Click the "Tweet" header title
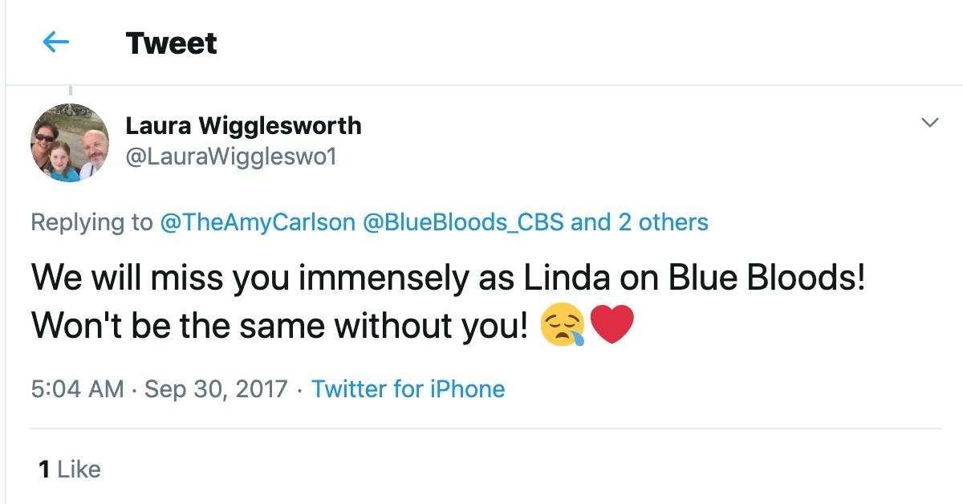This screenshot has height=504, width=963. (x=171, y=43)
